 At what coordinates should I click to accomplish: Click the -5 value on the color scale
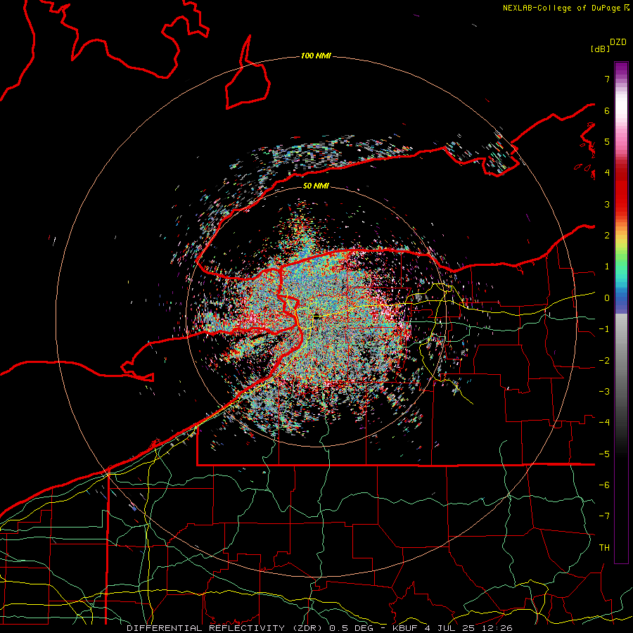[604, 454]
